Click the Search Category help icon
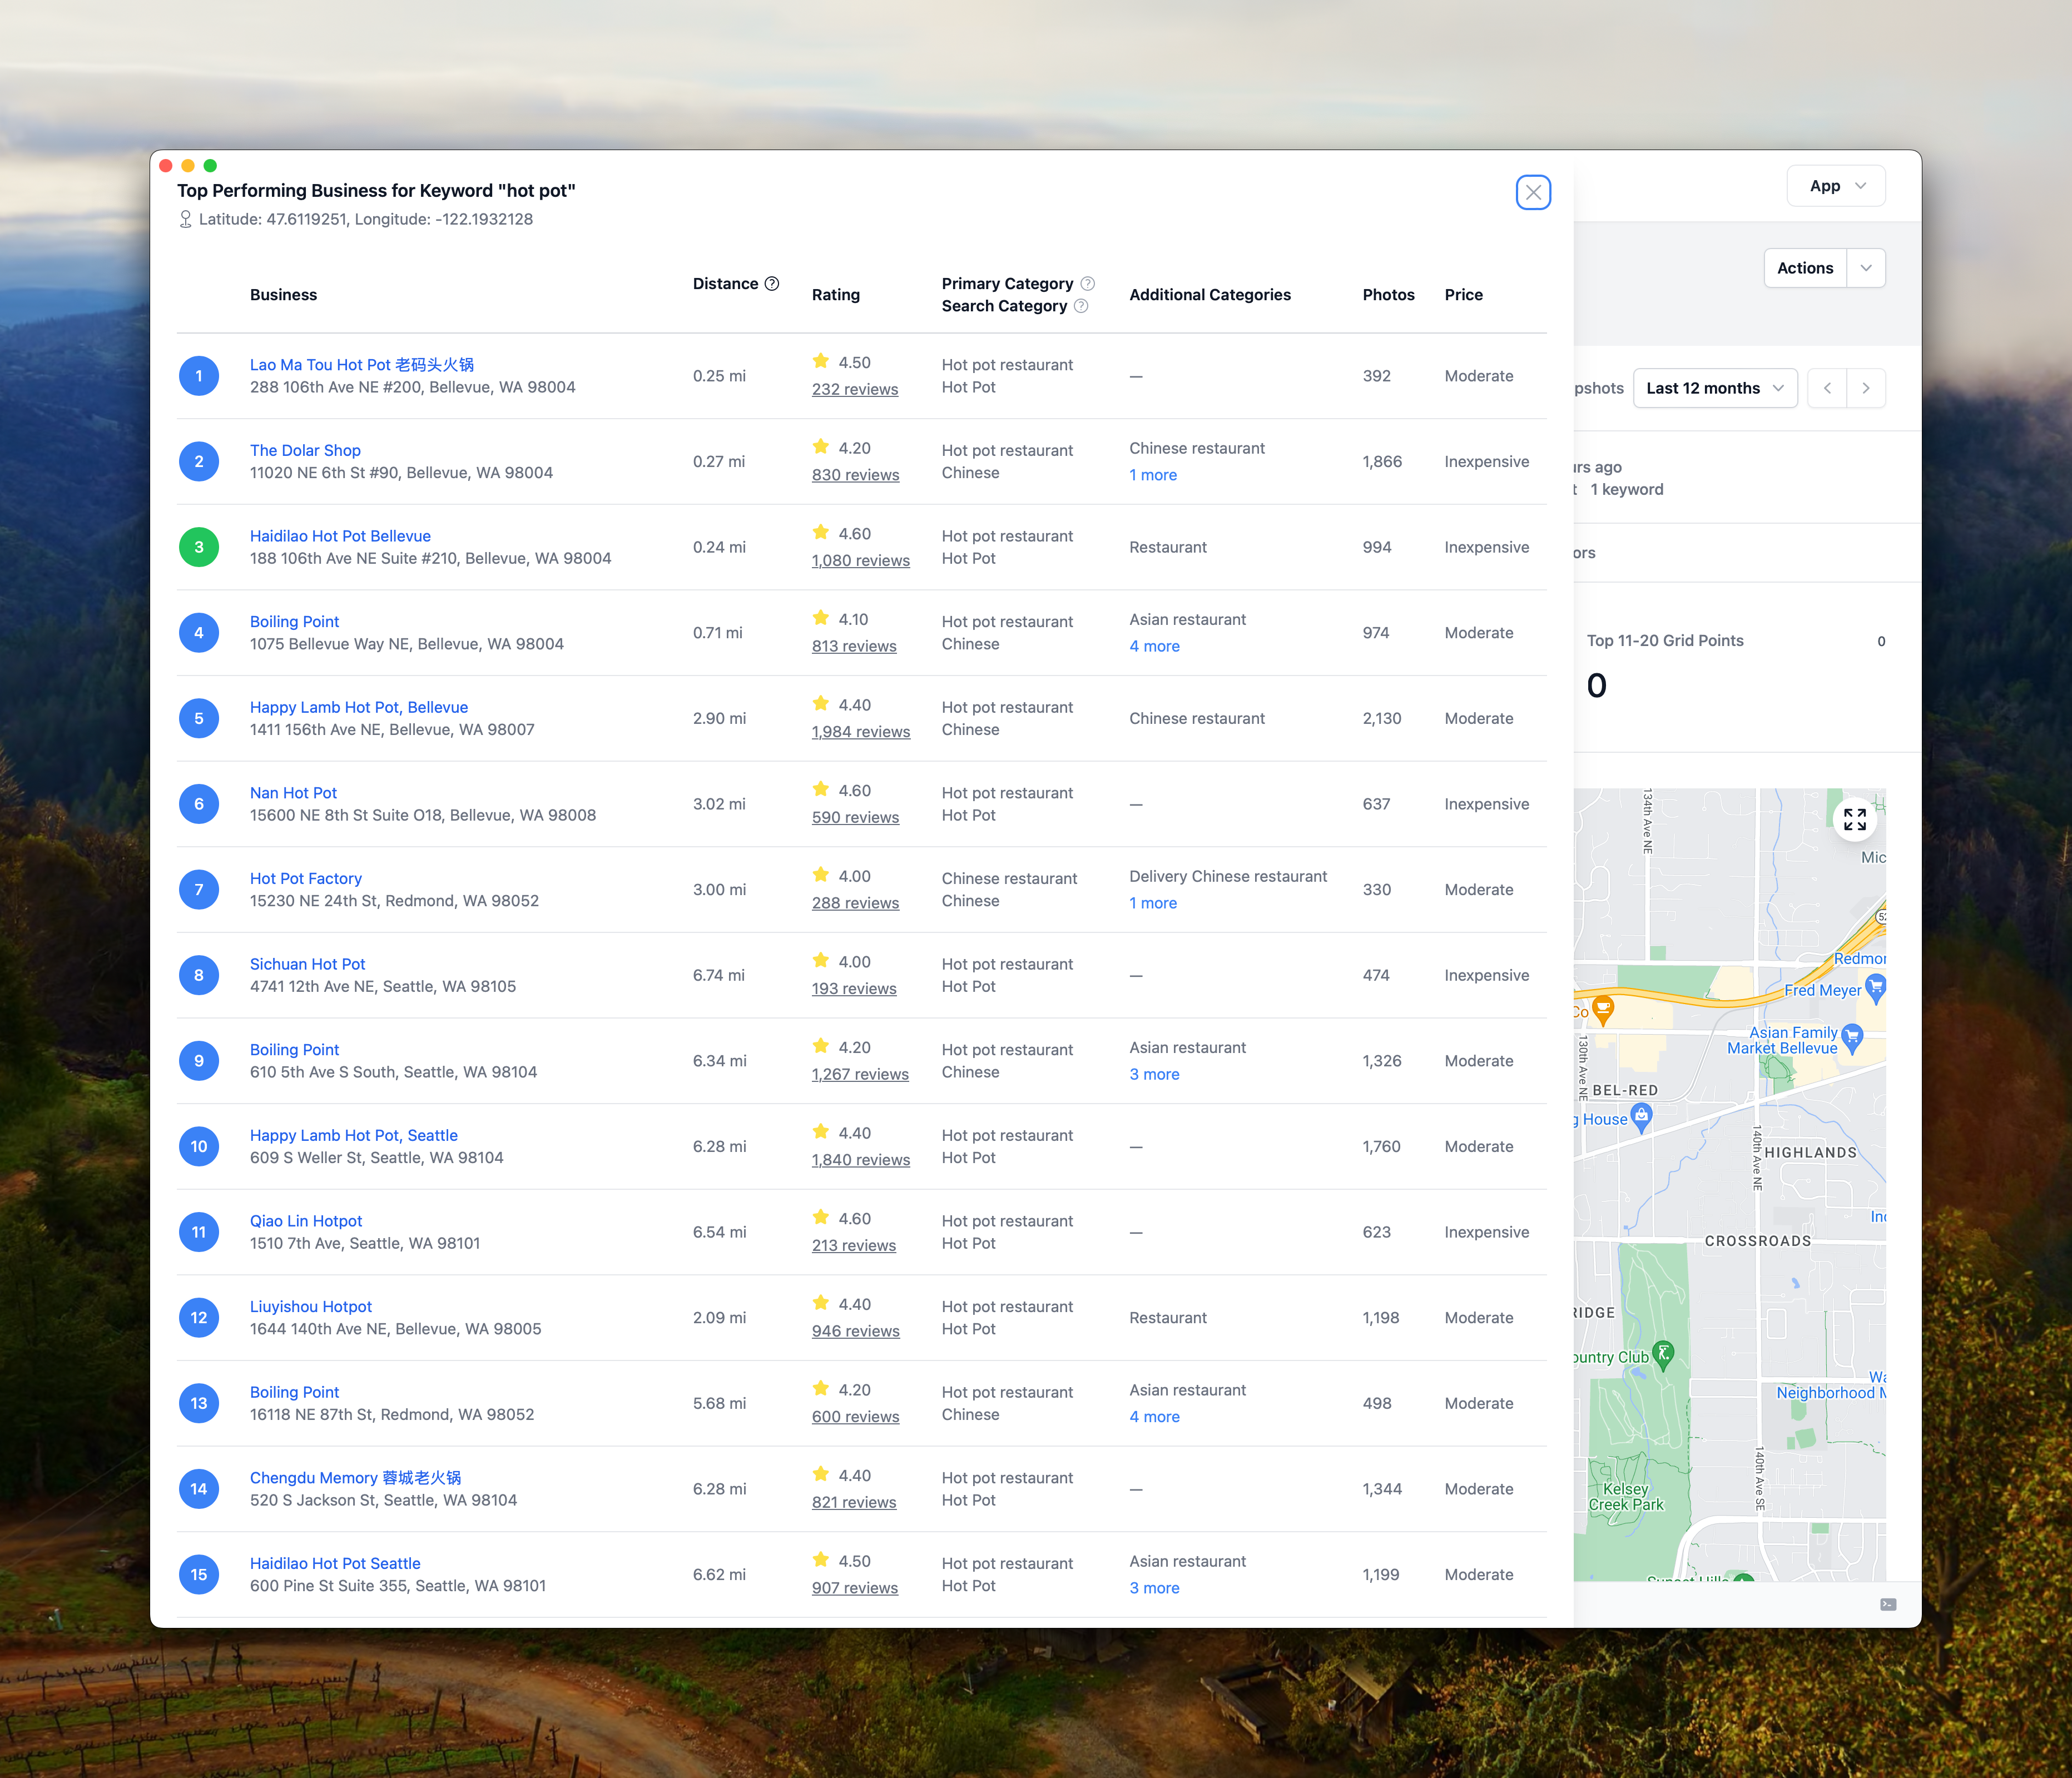The height and width of the screenshot is (1778, 2072). [x=1081, y=306]
